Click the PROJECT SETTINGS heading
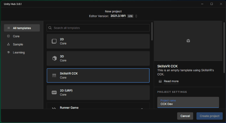The image size is (226, 123). coord(172,92)
